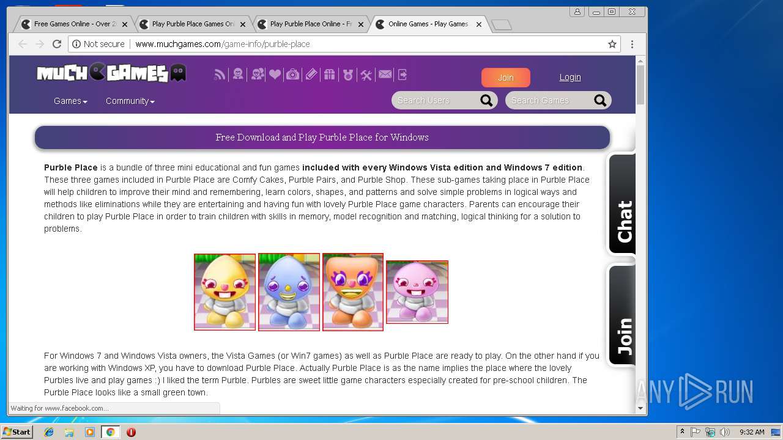Click the Opera icon in taskbar
783x440 pixels.
click(131, 432)
